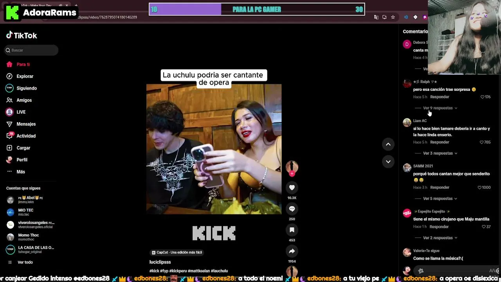The image size is (501, 282).
Task: Open the #mattkeelan hashtag
Action: click(199, 271)
